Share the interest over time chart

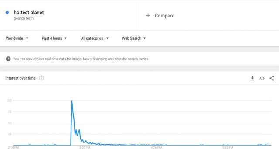(272, 78)
